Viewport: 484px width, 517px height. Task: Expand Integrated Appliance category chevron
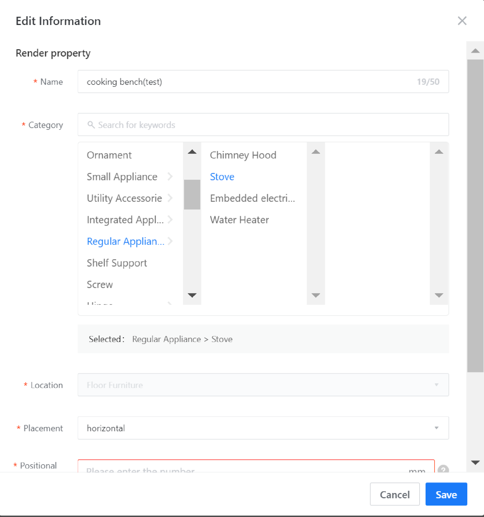pos(170,220)
